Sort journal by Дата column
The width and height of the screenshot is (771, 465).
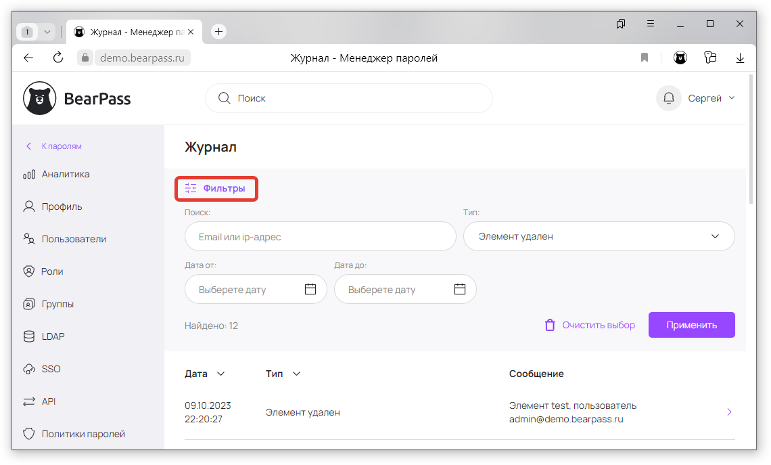click(204, 374)
